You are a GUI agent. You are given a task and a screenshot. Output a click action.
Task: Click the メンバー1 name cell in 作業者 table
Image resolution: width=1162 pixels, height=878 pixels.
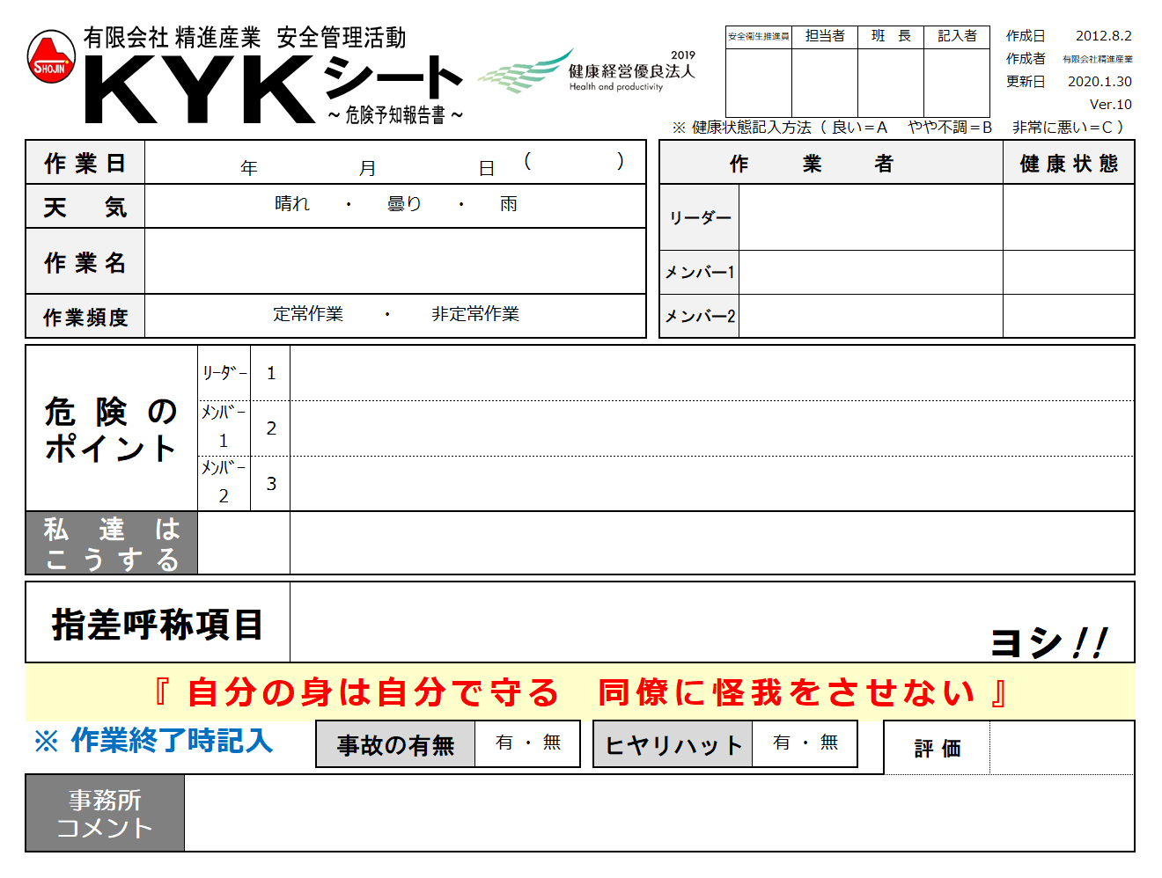[871, 272]
